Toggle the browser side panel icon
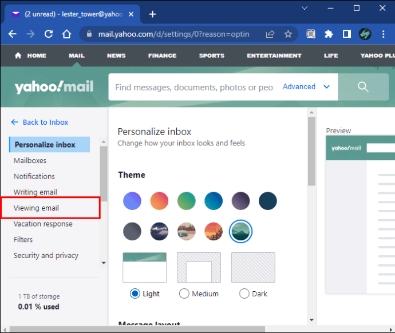395x333 pixels. coord(346,34)
